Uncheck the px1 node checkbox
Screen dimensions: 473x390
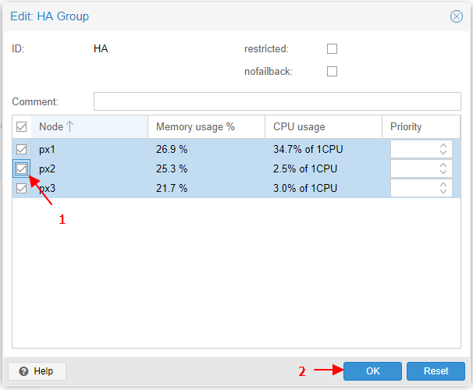(x=22, y=149)
